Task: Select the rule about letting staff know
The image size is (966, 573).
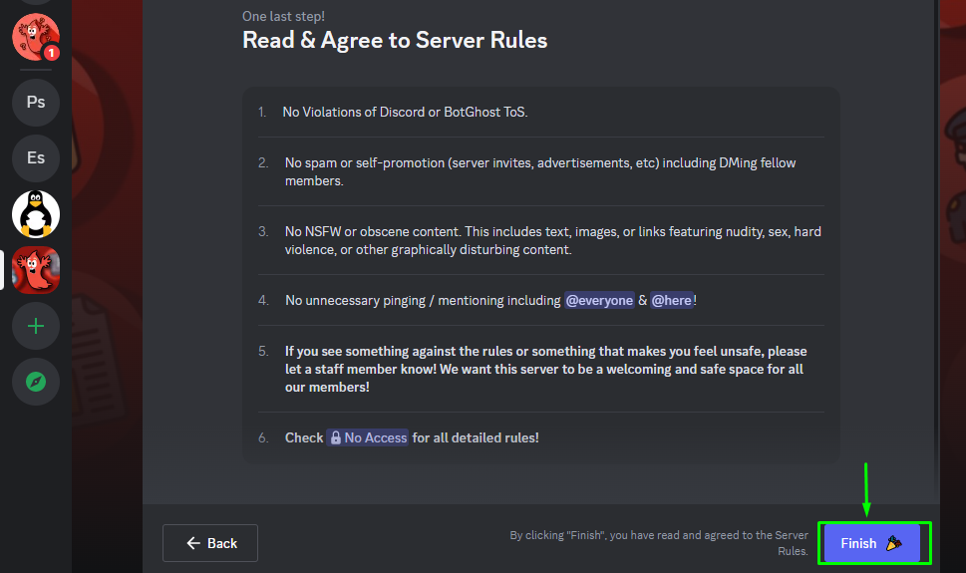Action: 546,369
